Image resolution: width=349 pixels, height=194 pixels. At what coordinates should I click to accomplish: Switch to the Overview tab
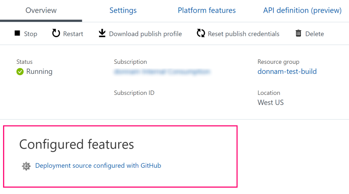41,10
